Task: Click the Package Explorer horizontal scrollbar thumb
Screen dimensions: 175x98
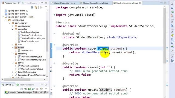Action: [x=17, y=80]
